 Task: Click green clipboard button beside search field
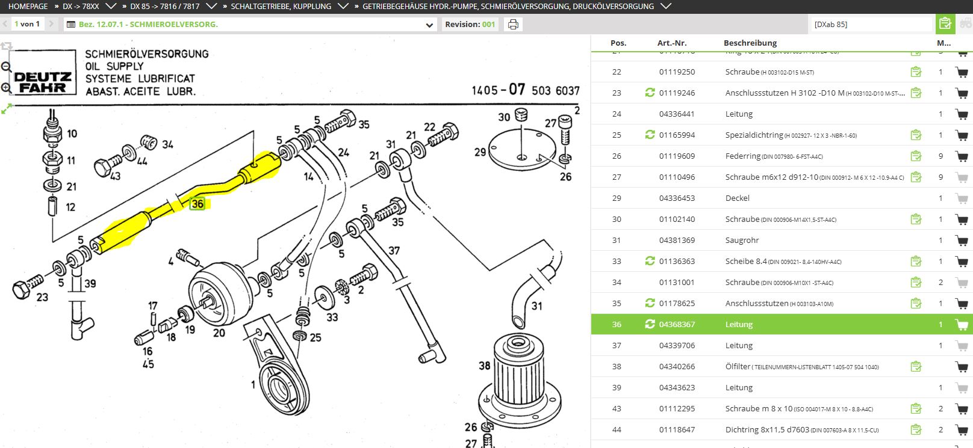945,24
